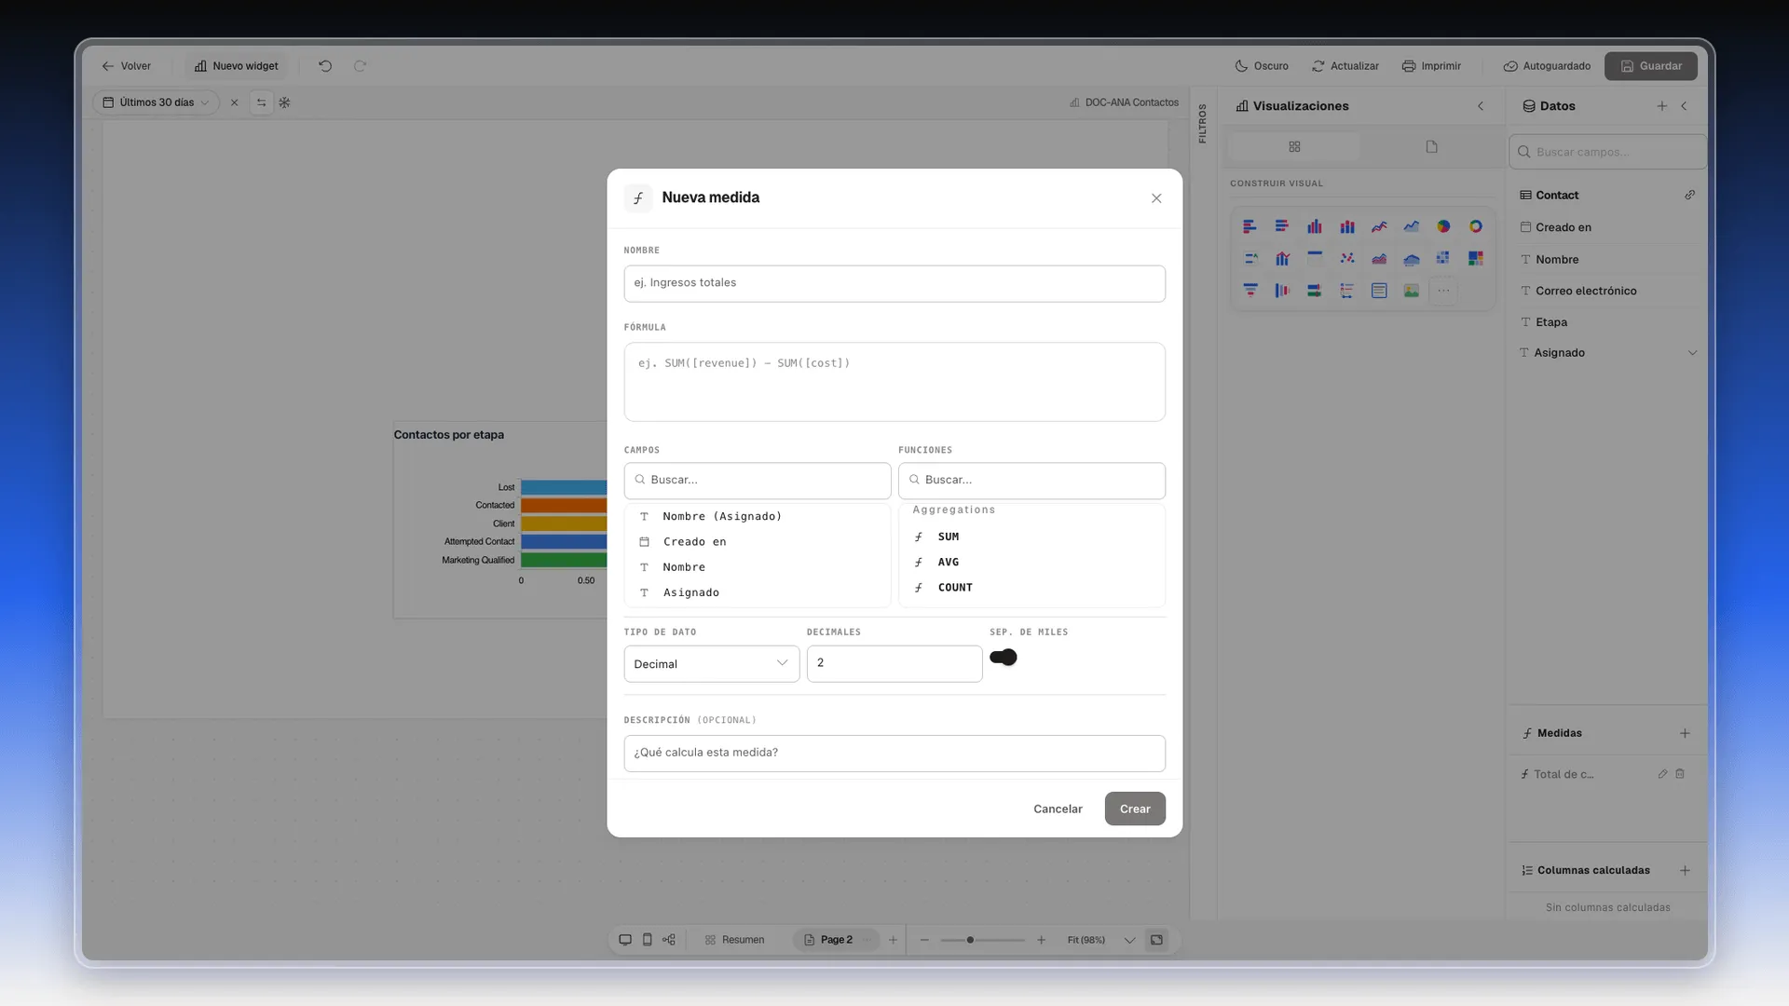Screen dimensions: 1789x1006
Task: Collapse the Datos panel
Action: point(1684,106)
